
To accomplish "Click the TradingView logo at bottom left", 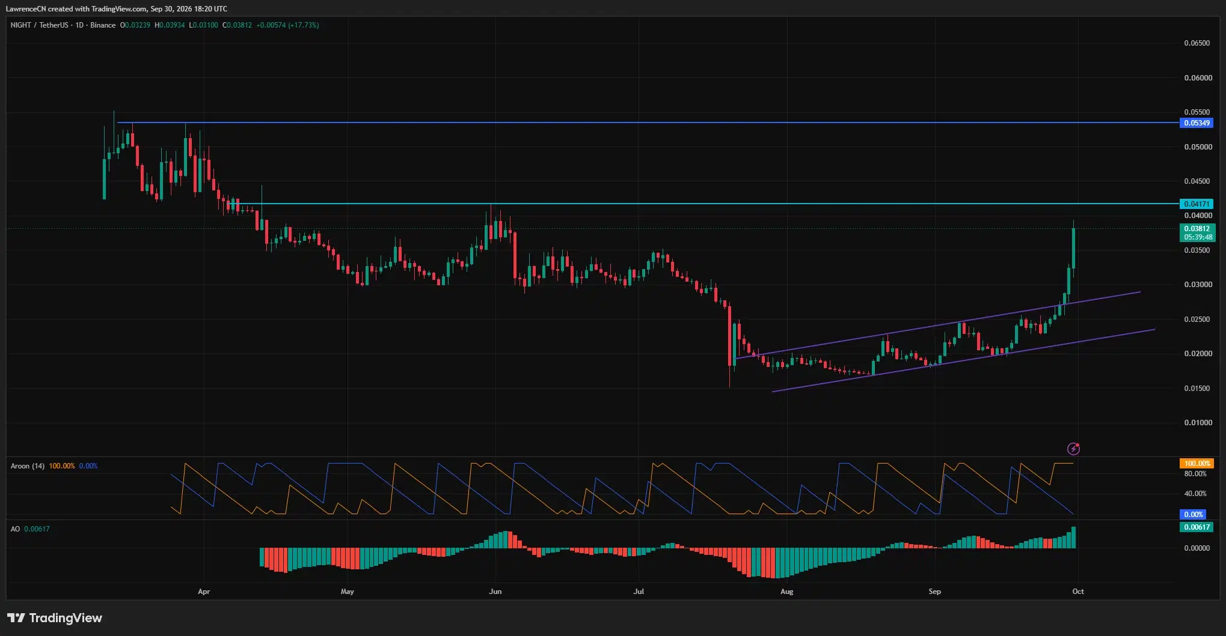I will tap(55, 618).
